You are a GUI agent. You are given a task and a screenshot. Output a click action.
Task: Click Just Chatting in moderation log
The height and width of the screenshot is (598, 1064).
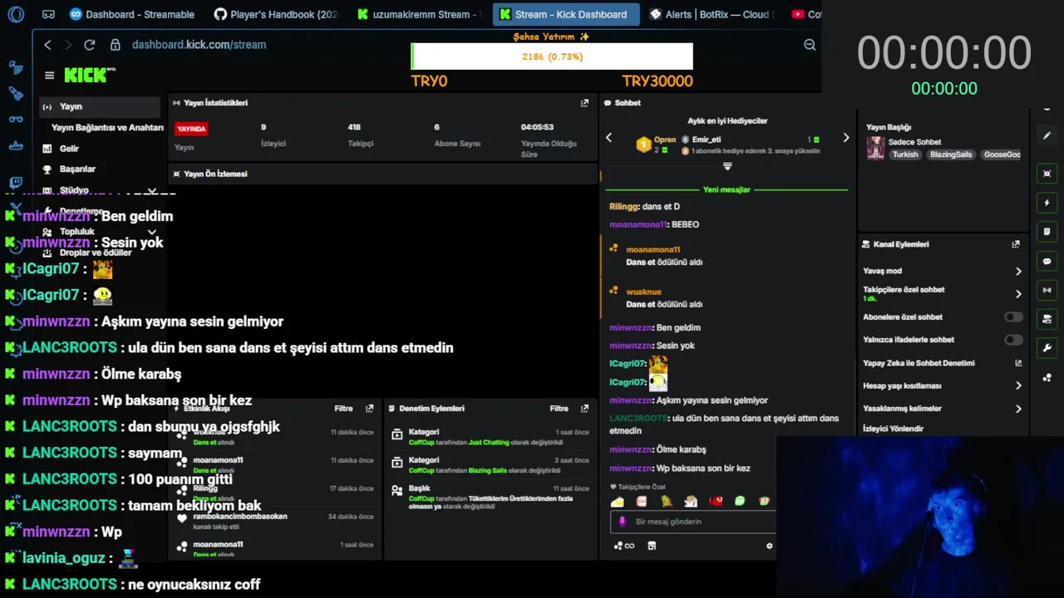pos(488,443)
